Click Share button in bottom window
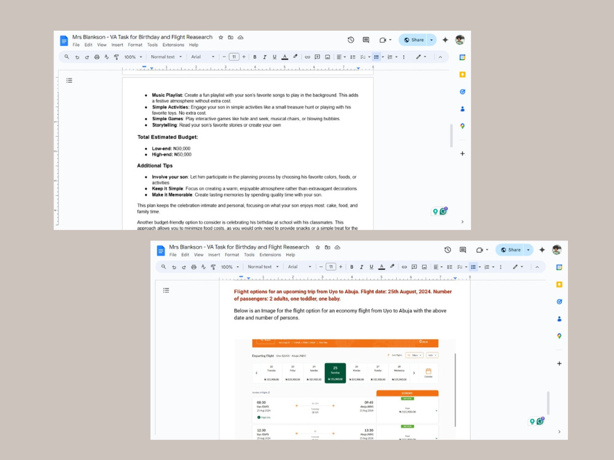This screenshot has height=460, width=614. tap(510, 250)
